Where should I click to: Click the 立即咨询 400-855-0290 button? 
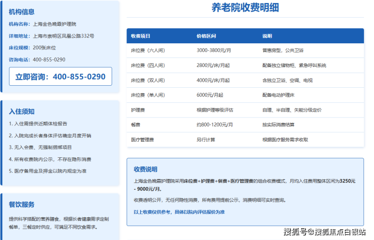point(60,76)
